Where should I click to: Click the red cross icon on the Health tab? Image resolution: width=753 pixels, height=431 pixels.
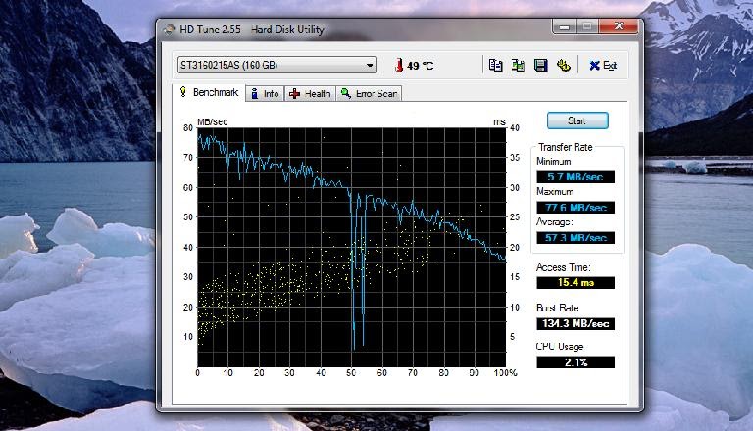(x=295, y=94)
